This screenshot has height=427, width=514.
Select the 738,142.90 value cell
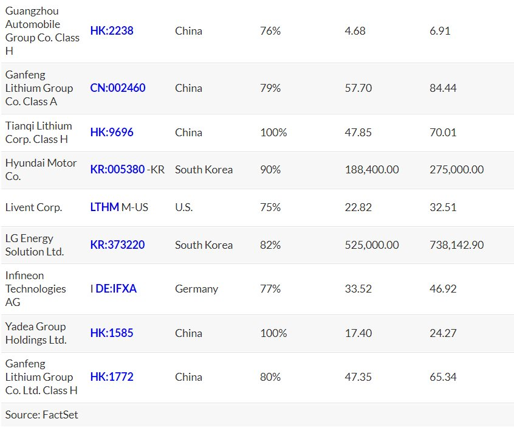tap(456, 245)
